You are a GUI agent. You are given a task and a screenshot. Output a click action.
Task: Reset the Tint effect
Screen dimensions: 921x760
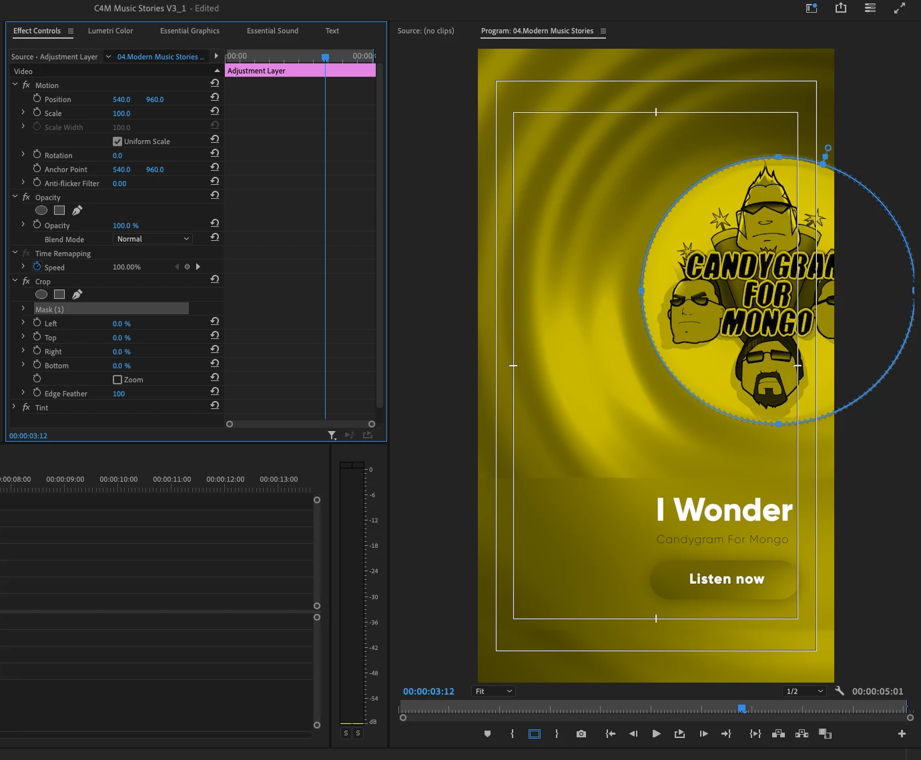click(x=214, y=406)
